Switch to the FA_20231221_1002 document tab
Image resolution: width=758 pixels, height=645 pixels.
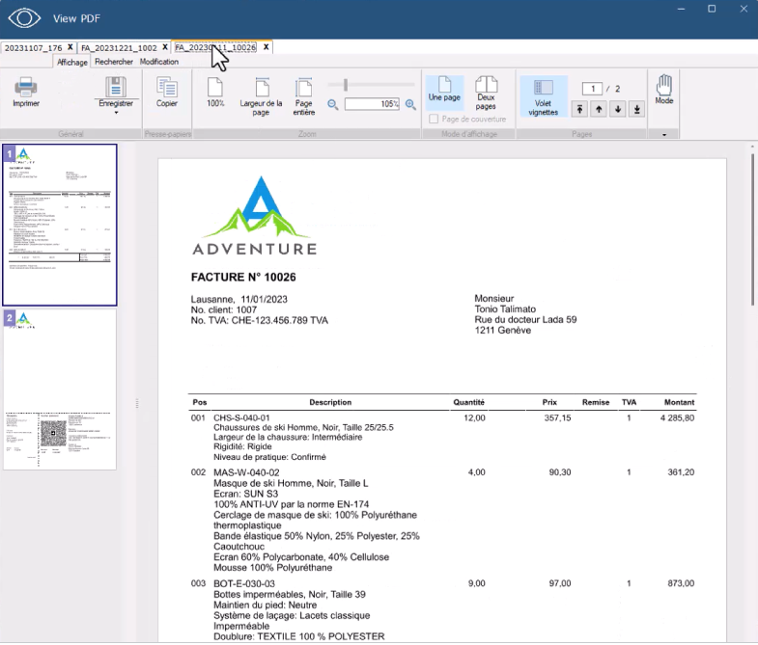tap(119, 48)
